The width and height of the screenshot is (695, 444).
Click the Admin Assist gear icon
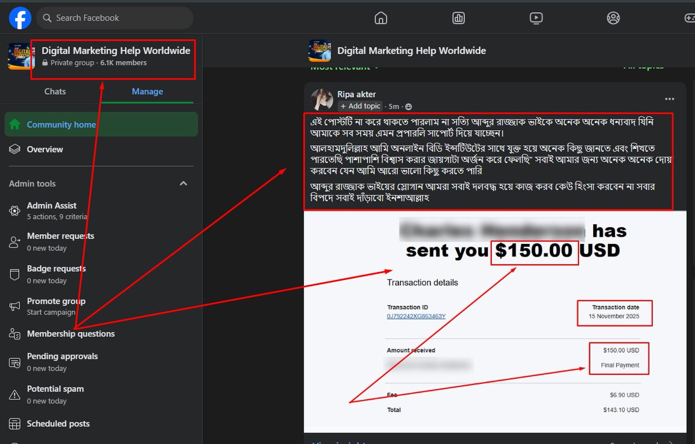click(15, 211)
